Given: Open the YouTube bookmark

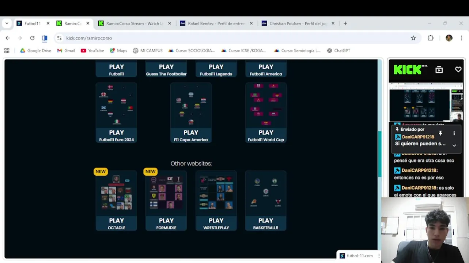Looking at the screenshot, I should click(92, 51).
